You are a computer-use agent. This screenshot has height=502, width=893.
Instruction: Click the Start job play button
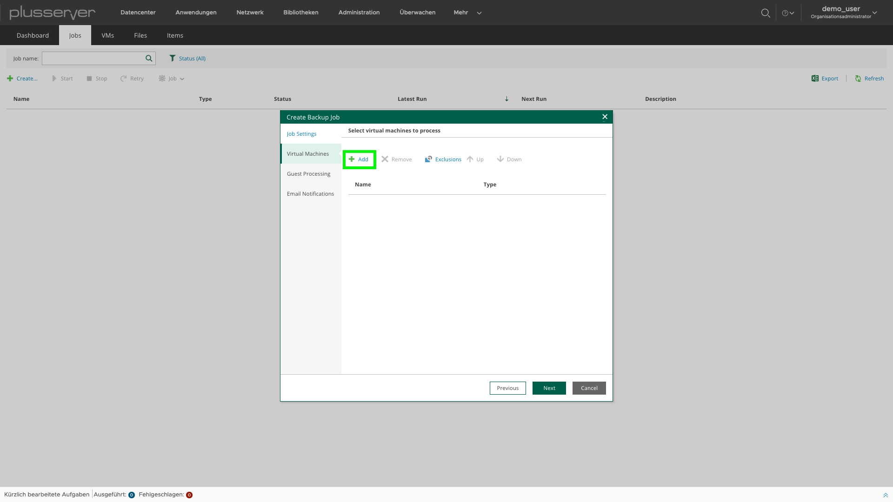click(62, 79)
